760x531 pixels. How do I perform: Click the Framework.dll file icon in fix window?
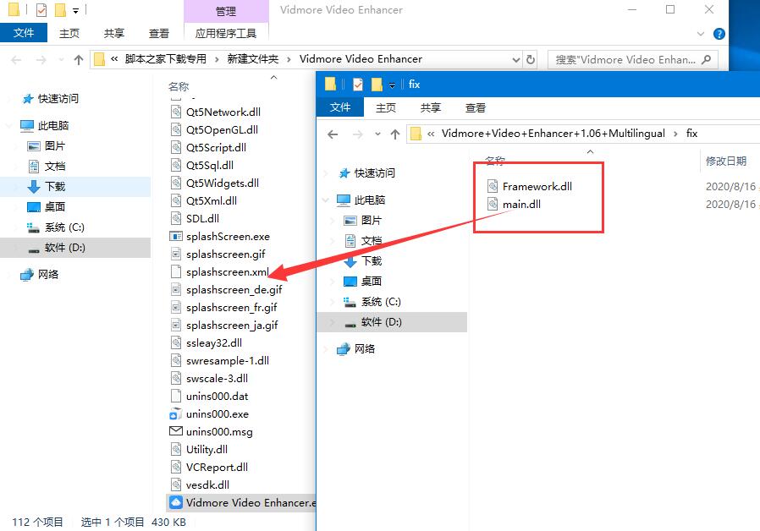pos(493,186)
